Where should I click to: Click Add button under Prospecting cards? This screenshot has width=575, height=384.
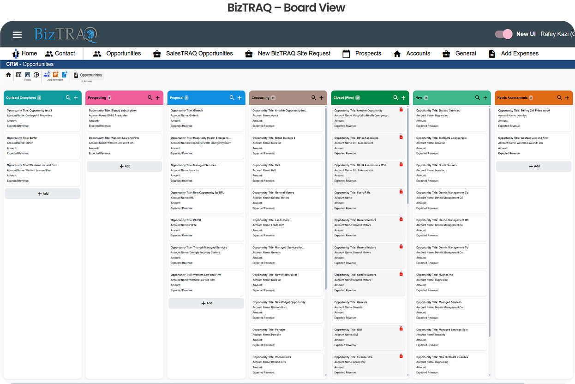[x=125, y=166]
